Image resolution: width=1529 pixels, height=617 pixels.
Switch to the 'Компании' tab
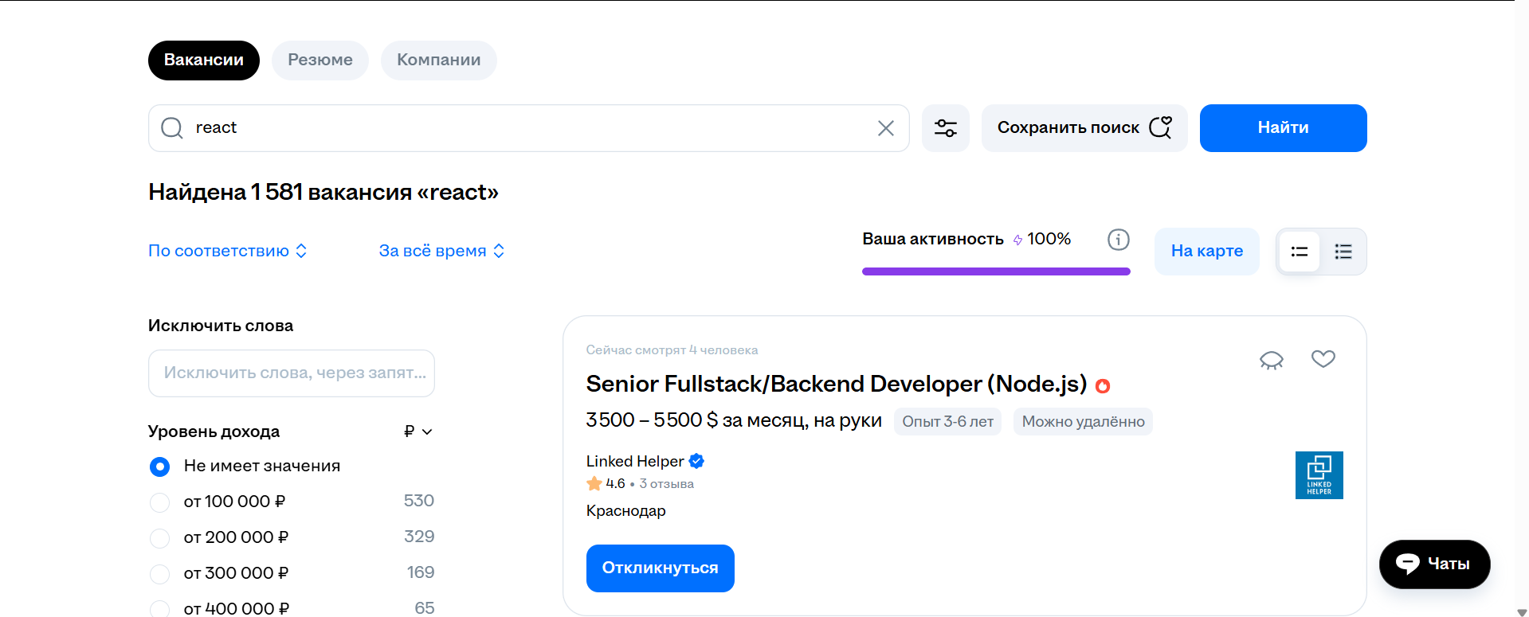coord(438,61)
